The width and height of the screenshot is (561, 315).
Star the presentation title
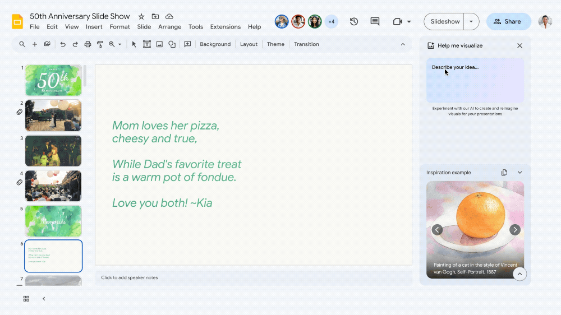tap(141, 17)
